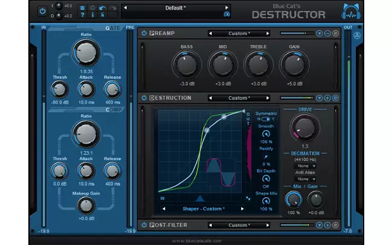Toggle the Post-Filter section power

[x=144, y=225]
